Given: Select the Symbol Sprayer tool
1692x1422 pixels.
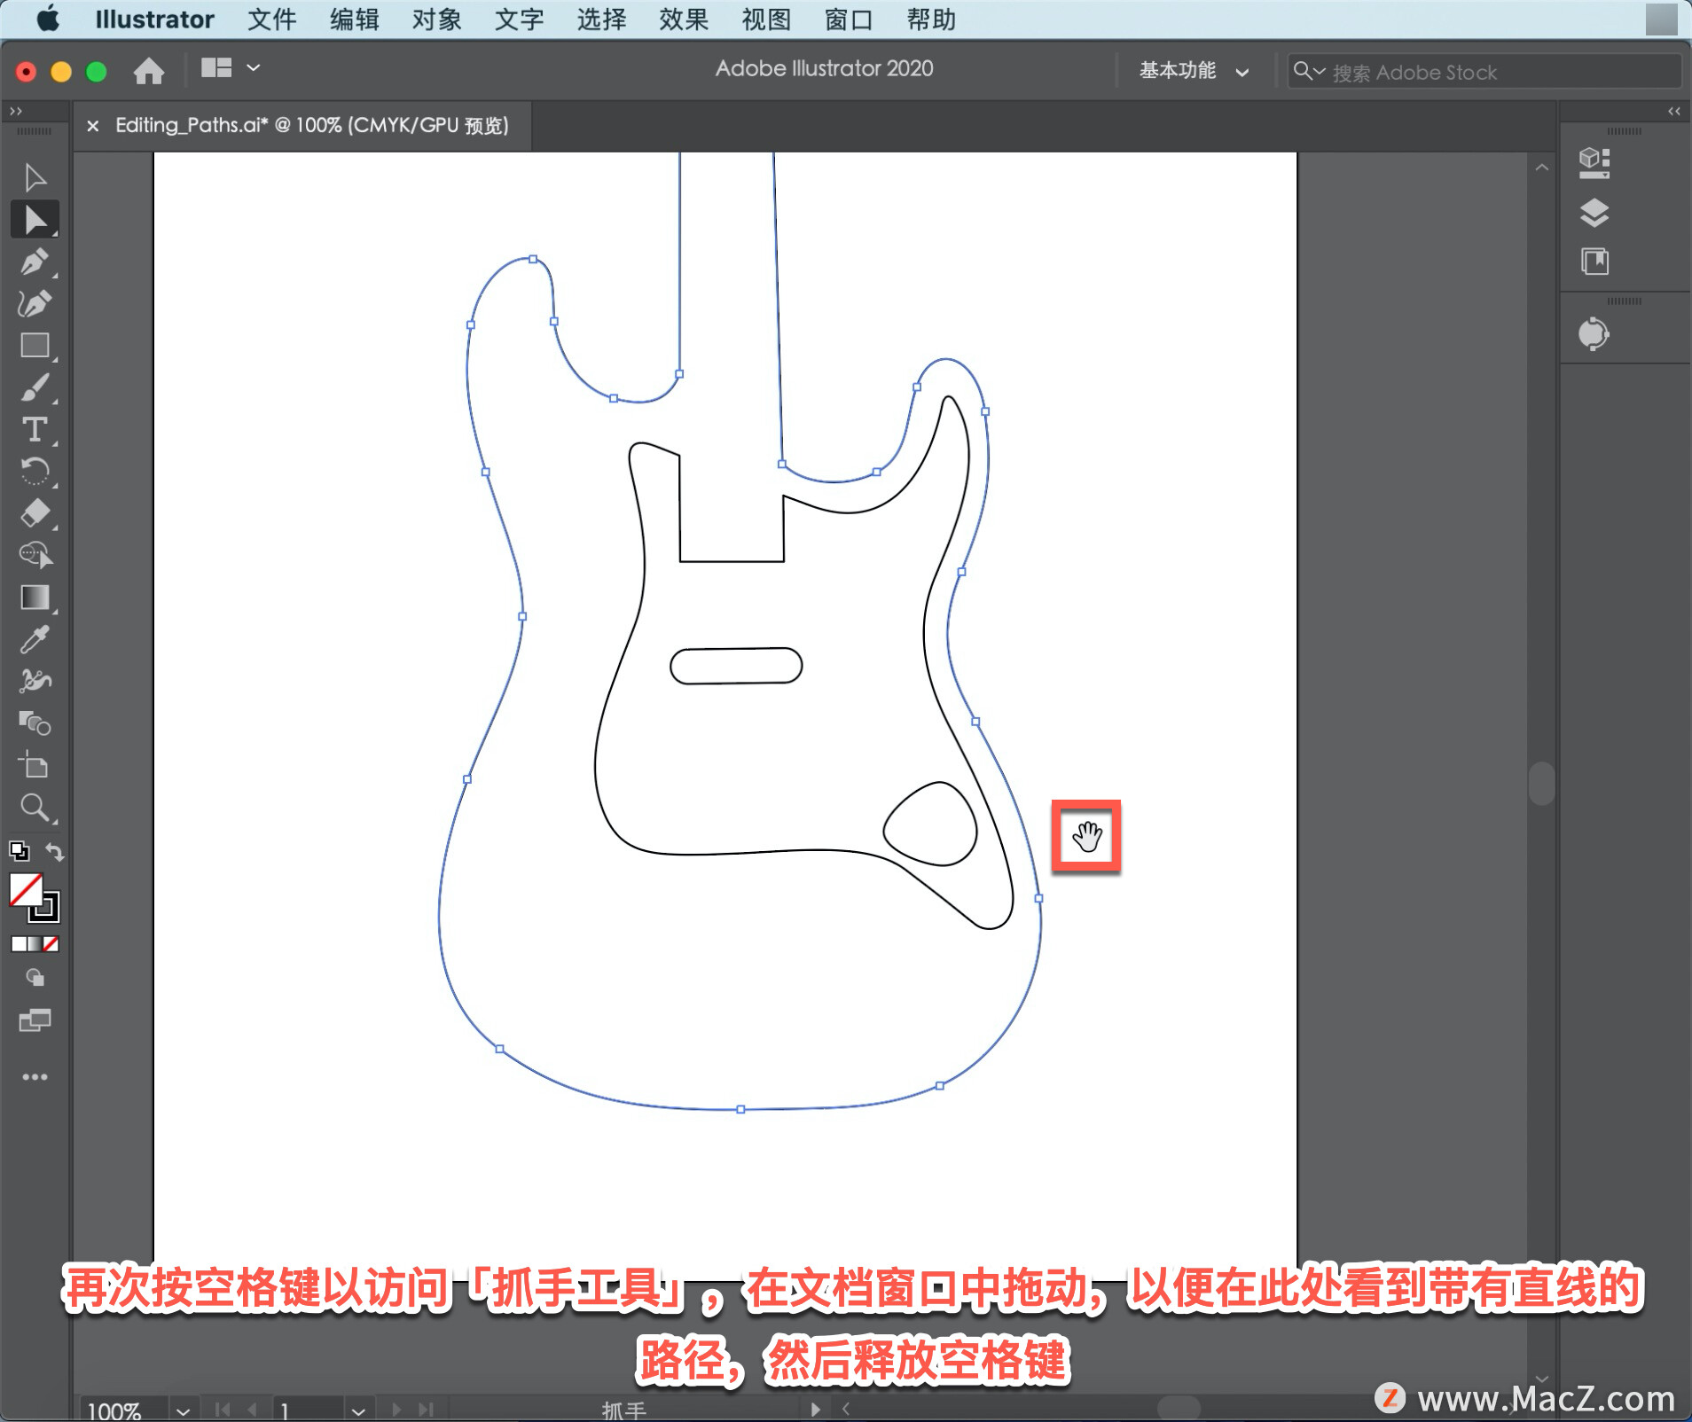Looking at the screenshot, I should [35, 681].
